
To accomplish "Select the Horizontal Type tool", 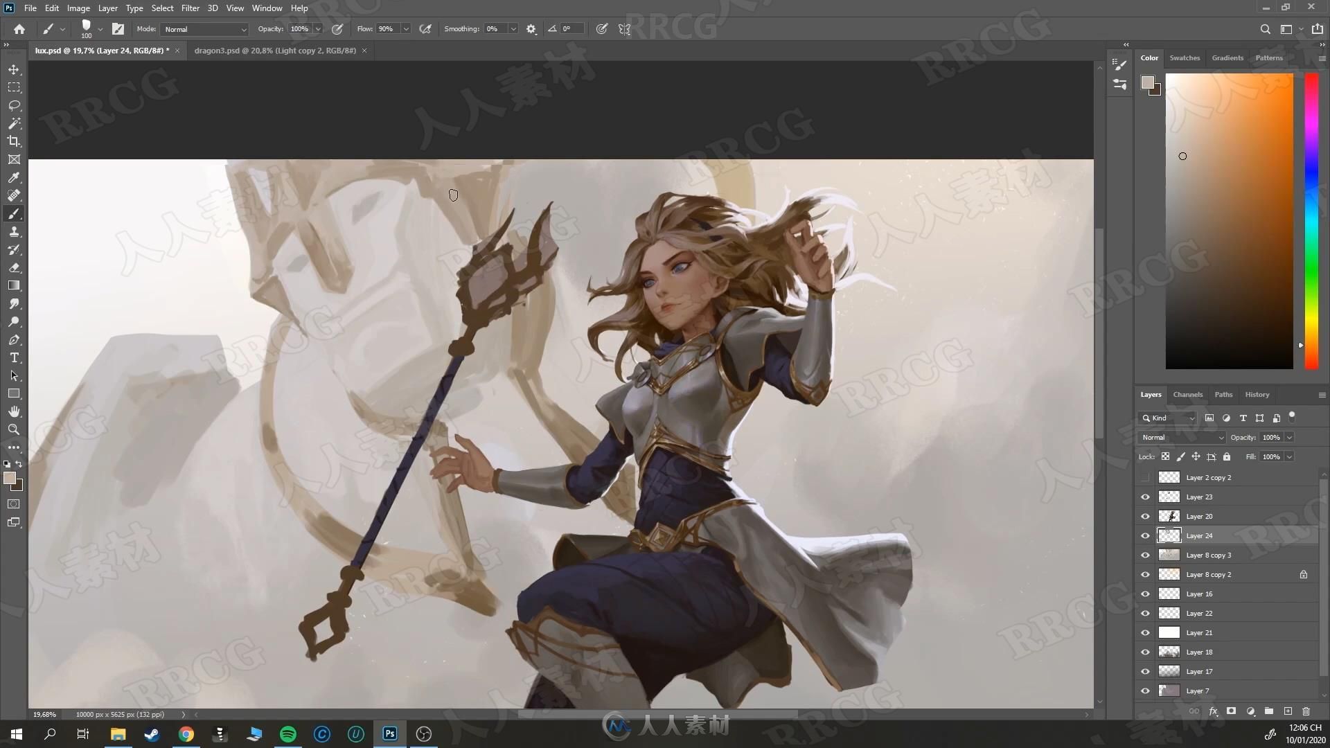I will [x=14, y=357].
